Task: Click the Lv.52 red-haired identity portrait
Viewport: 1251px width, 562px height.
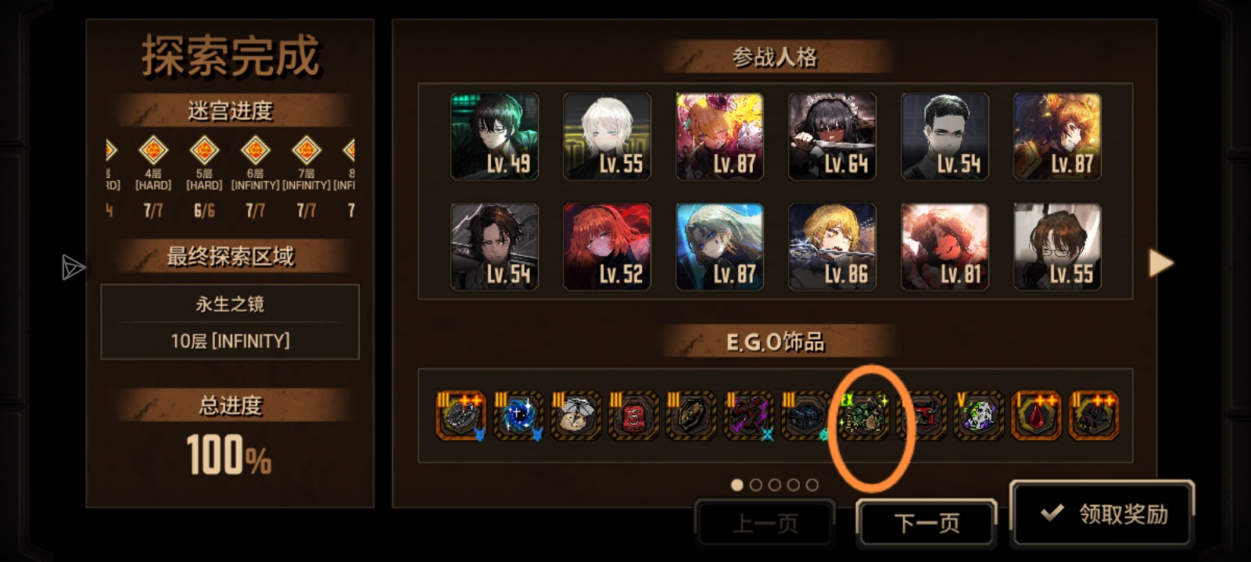Action: click(x=607, y=247)
